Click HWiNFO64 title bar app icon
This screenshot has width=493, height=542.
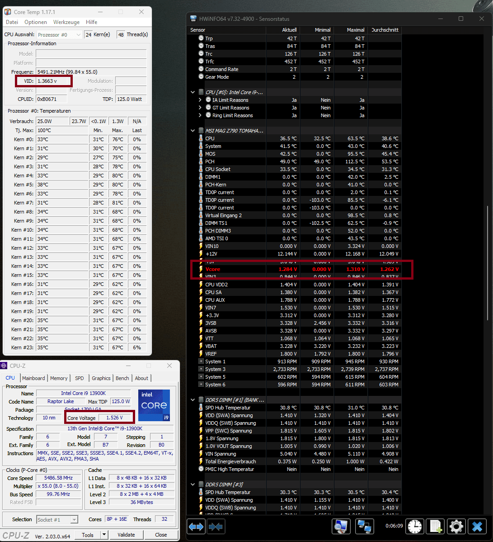pyautogui.click(x=193, y=19)
